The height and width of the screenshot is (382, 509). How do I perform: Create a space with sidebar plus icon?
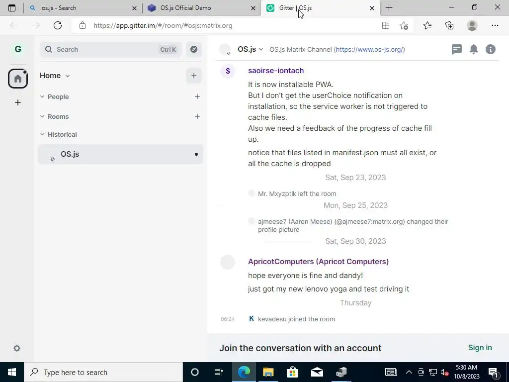[x=18, y=102]
